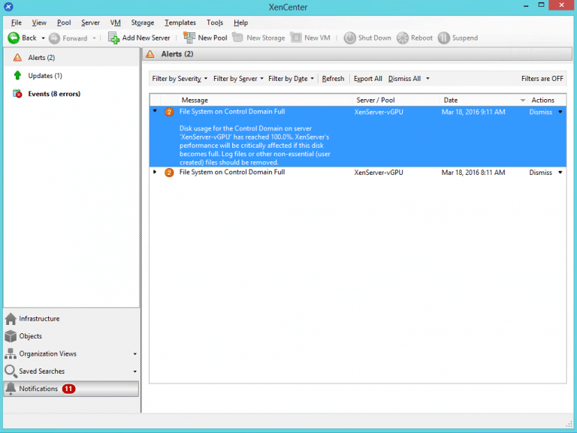Open actions dropdown for 8:11 AM alert
Screen dimensions: 577x433
pyautogui.click(x=560, y=172)
